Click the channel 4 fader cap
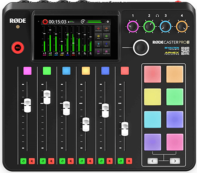Screen dimensions: 197x173 point(86,125)
